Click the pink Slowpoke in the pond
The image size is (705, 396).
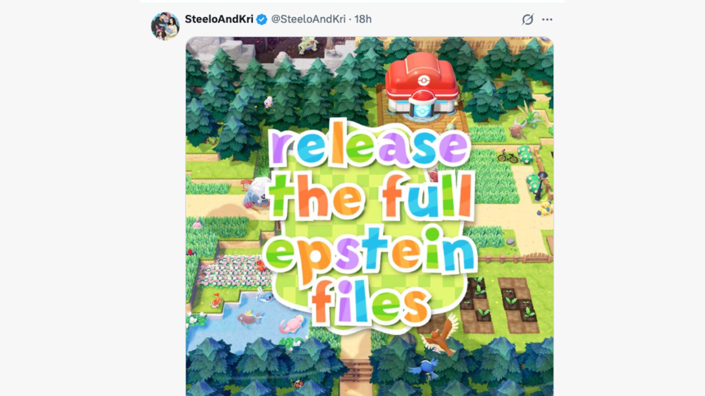click(292, 324)
